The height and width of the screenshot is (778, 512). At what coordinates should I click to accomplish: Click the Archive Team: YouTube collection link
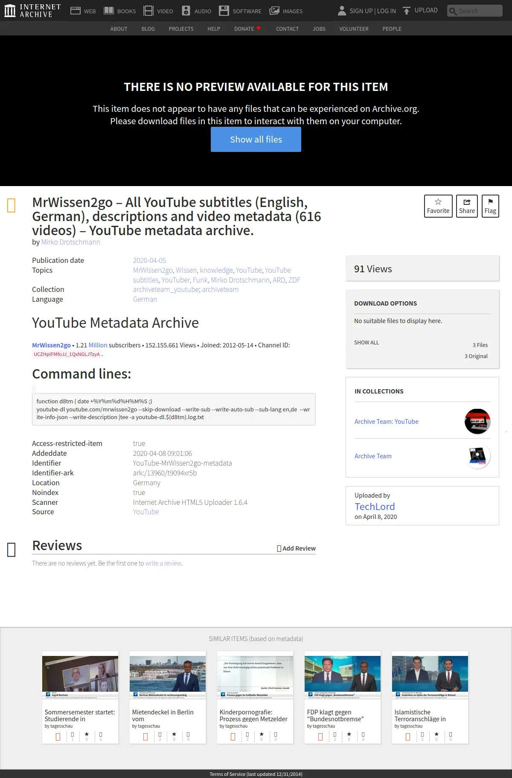387,421
